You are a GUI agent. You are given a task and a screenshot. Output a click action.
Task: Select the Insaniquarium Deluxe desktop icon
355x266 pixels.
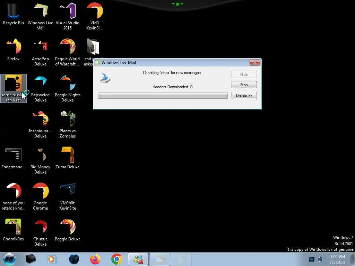click(x=40, y=124)
